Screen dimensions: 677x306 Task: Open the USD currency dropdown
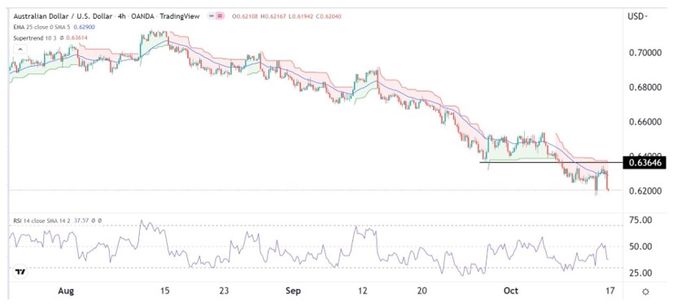coord(639,16)
